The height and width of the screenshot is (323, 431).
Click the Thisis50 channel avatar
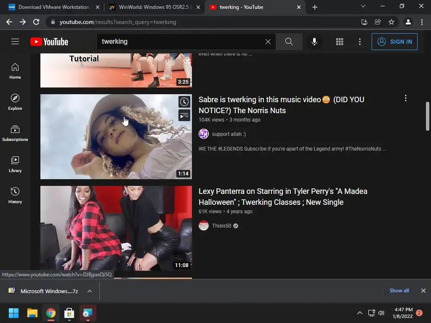204,225
